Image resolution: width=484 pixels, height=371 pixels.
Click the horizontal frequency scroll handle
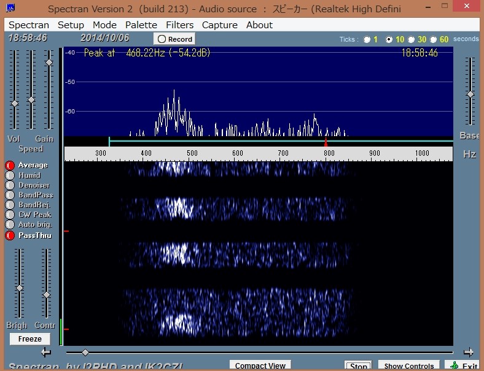click(85, 352)
